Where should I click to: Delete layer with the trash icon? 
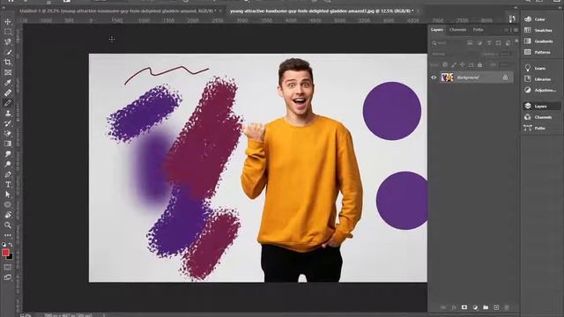[x=507, y=307]
